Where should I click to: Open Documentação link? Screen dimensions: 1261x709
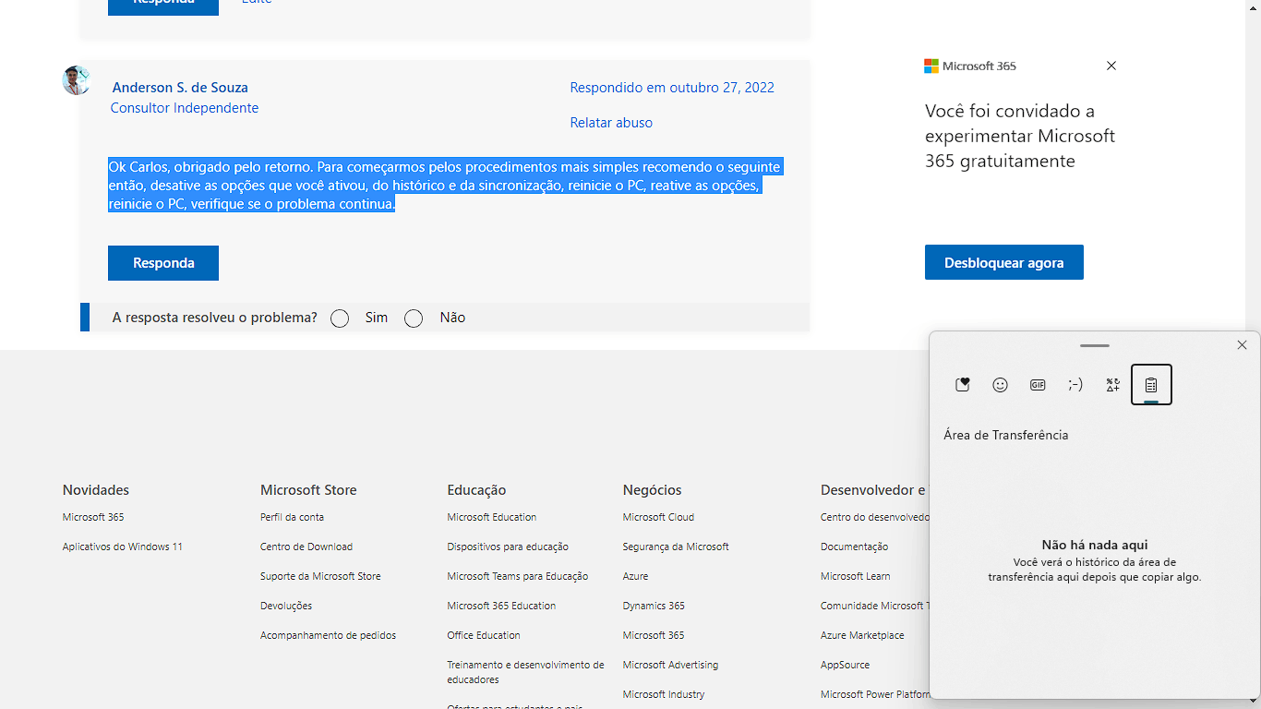[x=854, y=547]
